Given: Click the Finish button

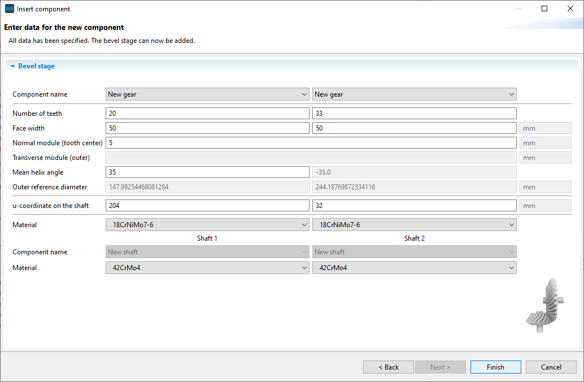Looking at the screenshot, I should tap(495, 367).
